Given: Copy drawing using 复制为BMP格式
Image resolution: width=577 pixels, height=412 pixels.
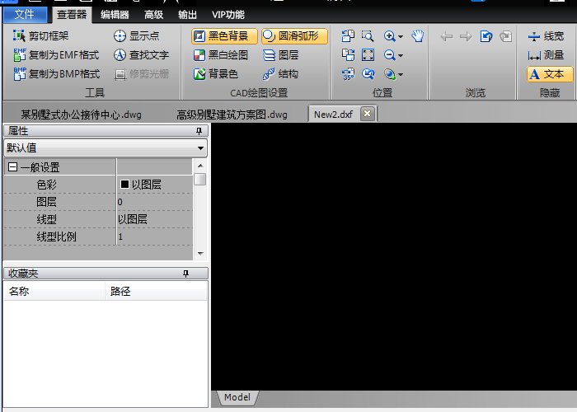Looking at the screenshot, I should tap(56, 74).
